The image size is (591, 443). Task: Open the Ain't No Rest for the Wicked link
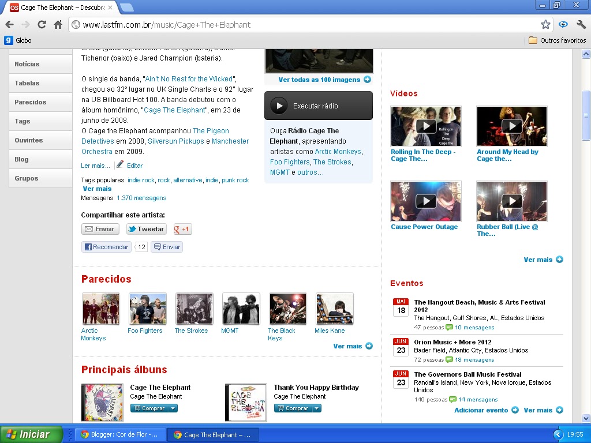pos(189,78)
